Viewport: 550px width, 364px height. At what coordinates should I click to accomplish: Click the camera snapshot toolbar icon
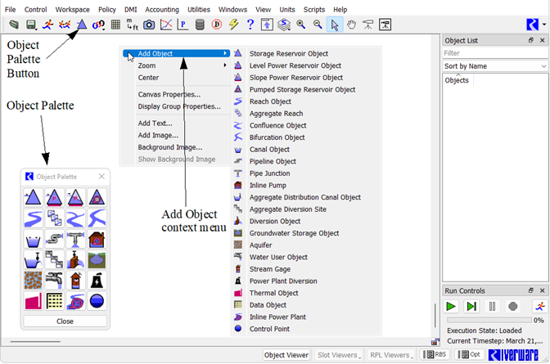click(149, 25)
